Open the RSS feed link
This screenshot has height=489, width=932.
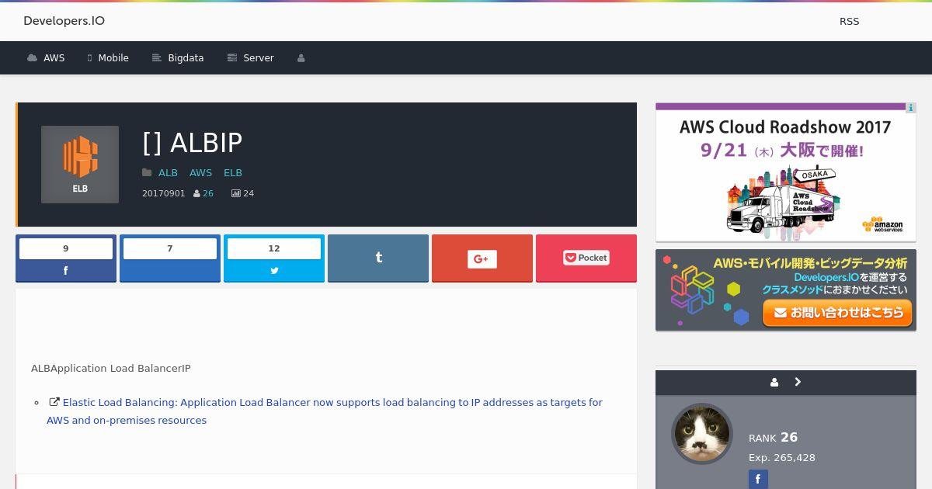849,22
